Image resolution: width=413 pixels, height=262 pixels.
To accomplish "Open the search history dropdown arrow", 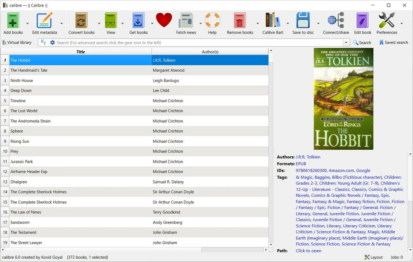I will [x=346, y=42].
